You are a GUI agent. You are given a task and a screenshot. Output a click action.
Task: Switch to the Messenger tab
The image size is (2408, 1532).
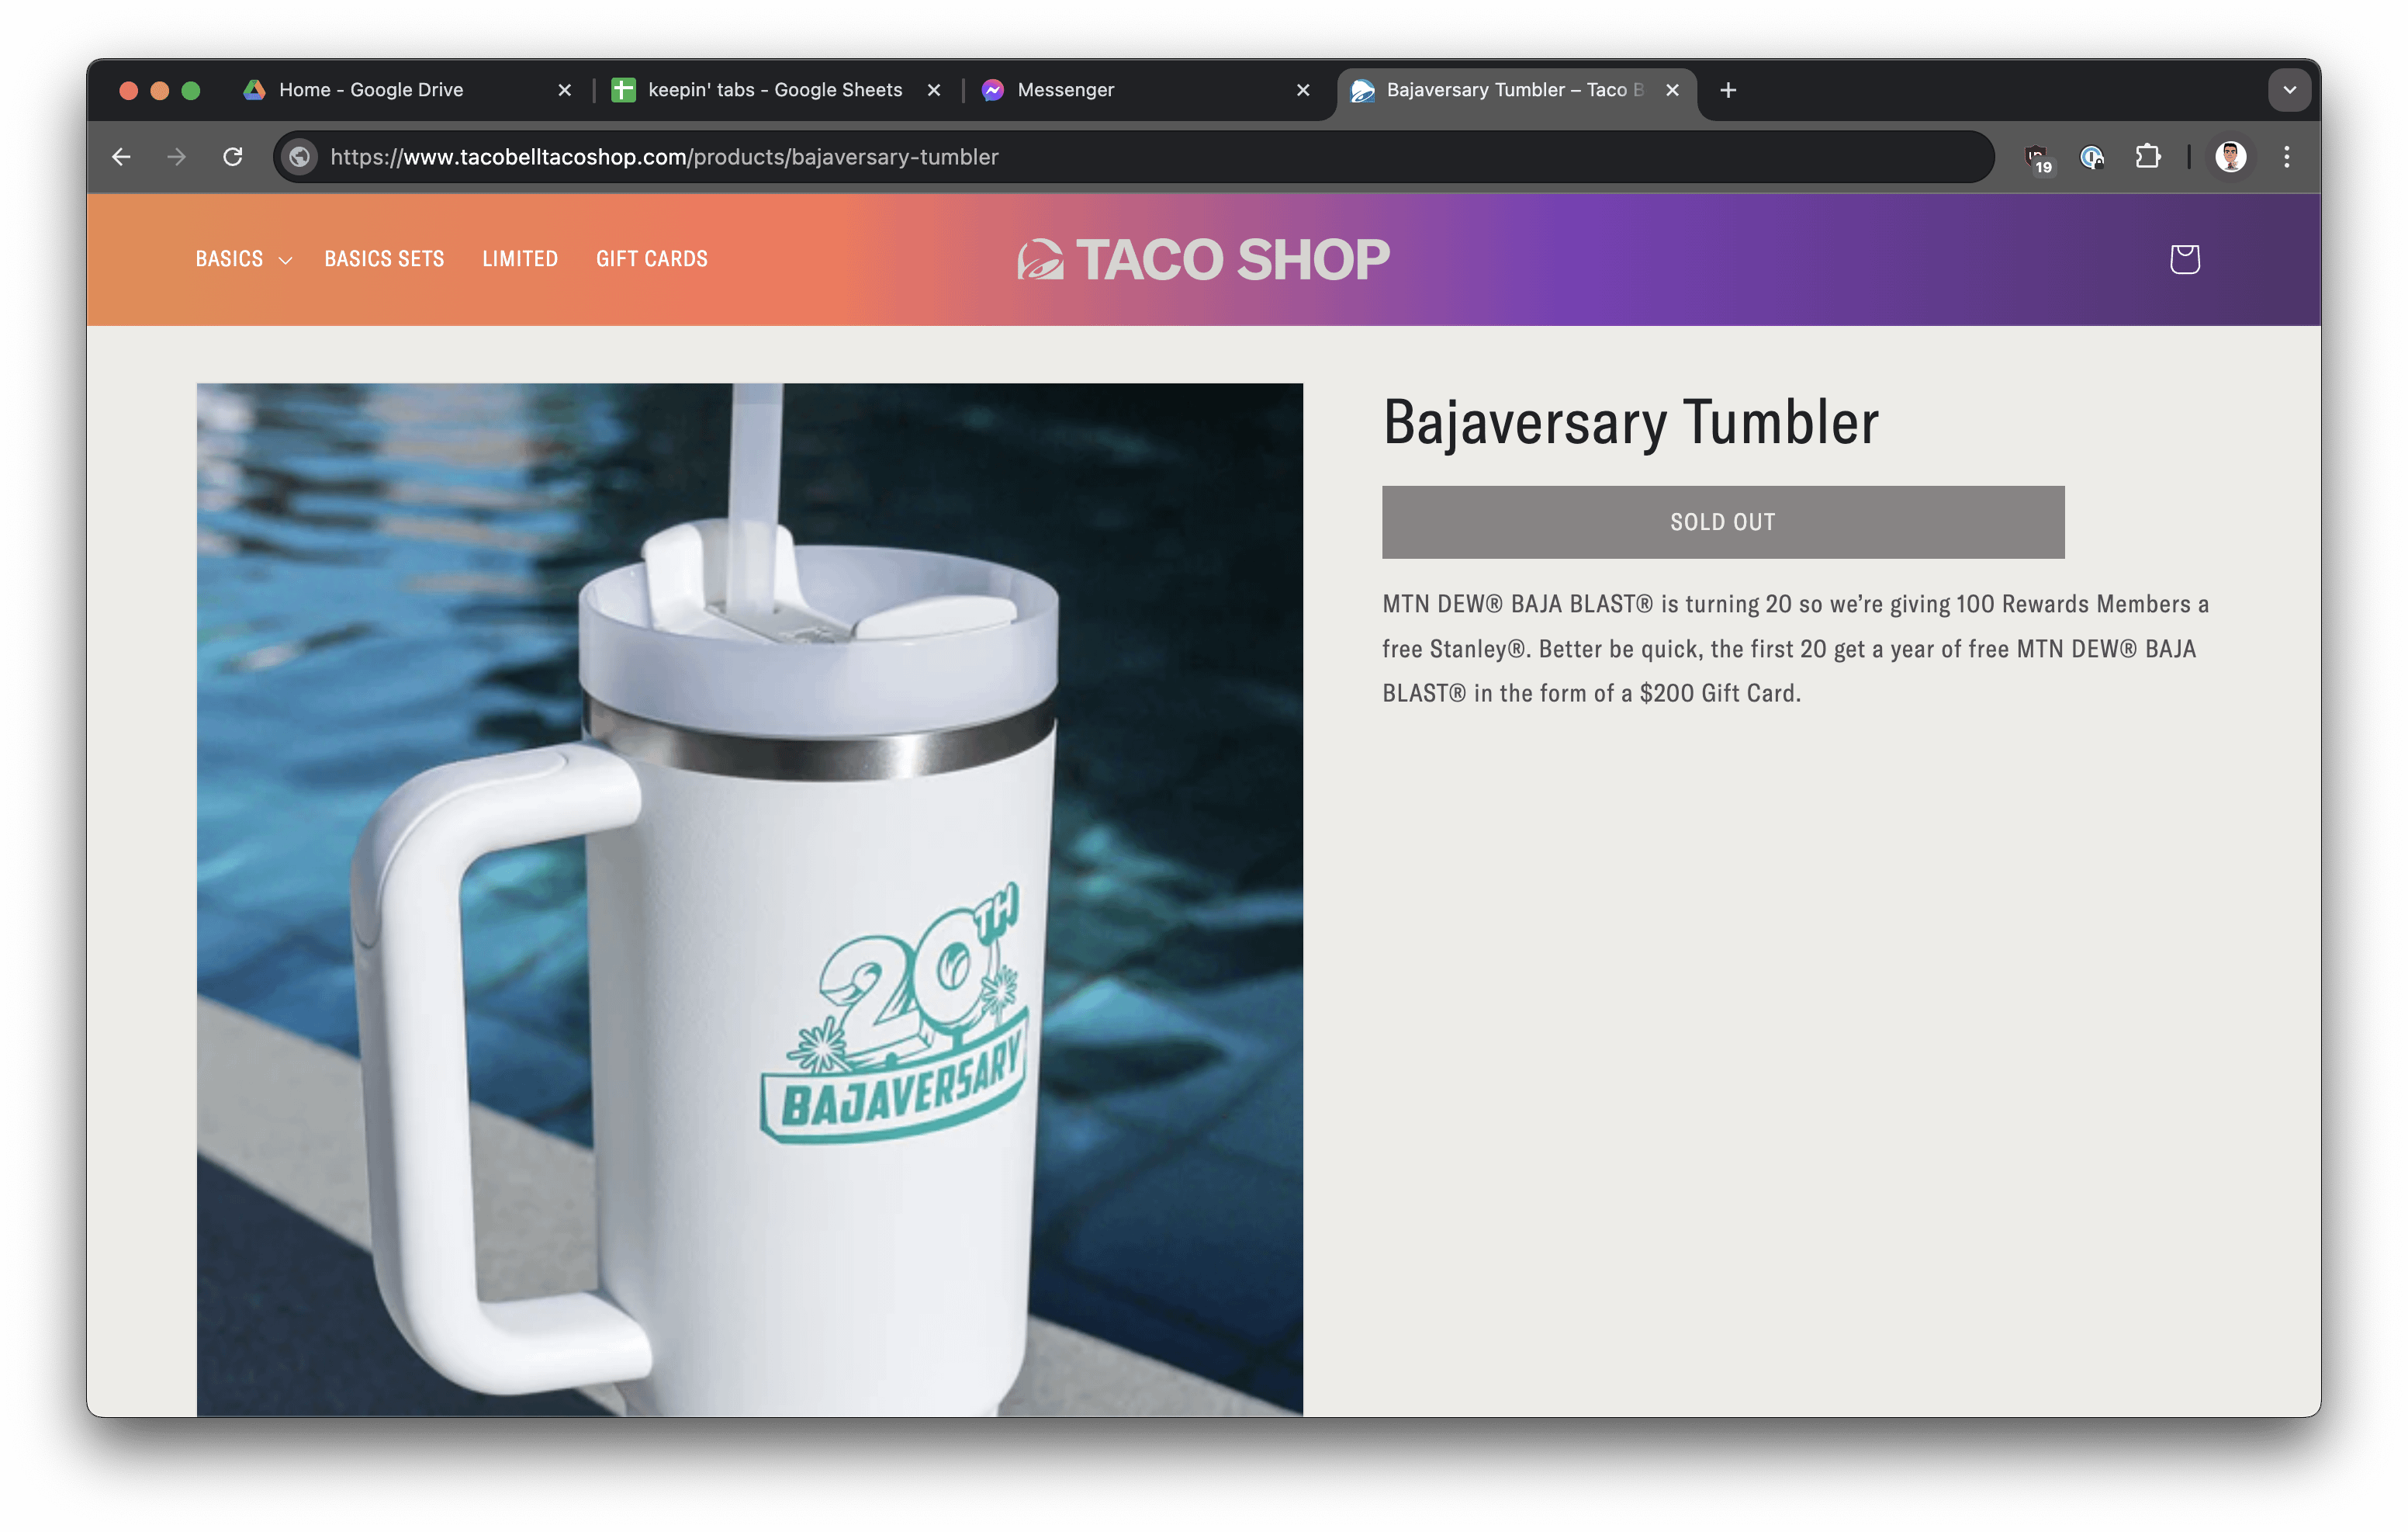(1065, 90)
